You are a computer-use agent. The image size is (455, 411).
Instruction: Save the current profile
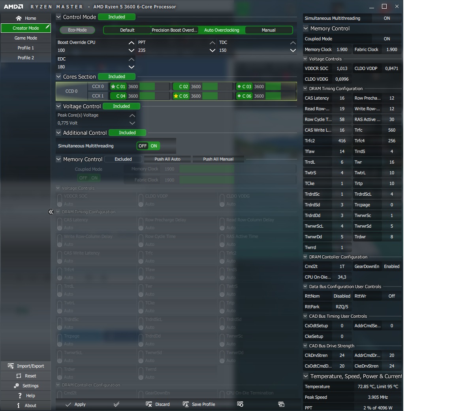coord(199,404)
